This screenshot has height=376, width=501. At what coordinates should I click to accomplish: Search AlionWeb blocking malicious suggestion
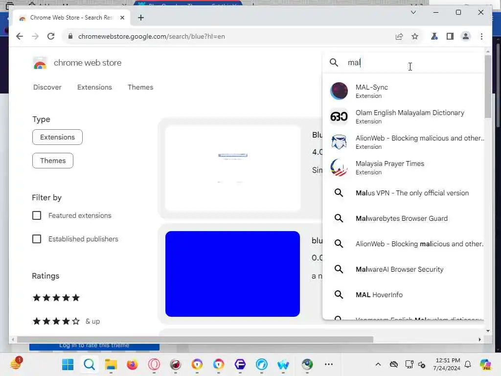(403, 244)
